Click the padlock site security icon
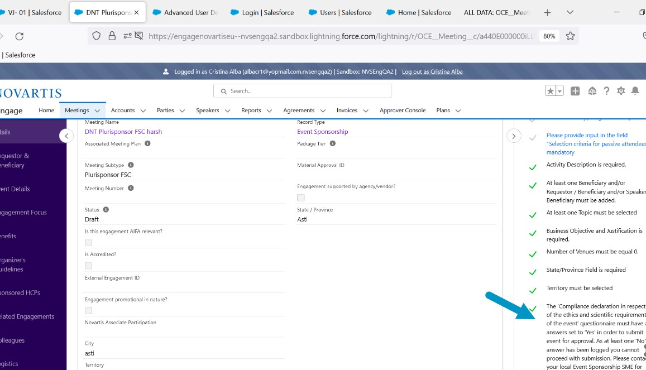 (x=112, y=36)
